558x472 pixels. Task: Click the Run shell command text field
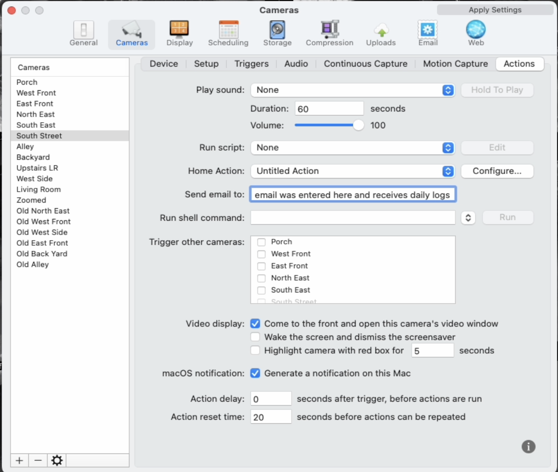353,217
